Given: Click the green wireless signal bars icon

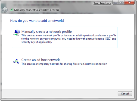Looking at the screenshot, I should (11, 10).
